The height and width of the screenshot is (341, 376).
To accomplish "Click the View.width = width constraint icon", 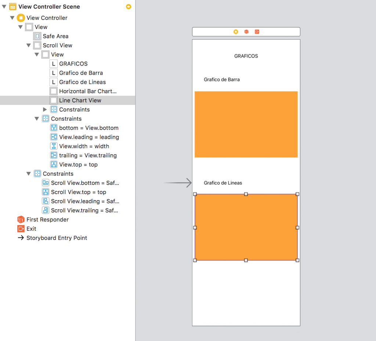I will [x=54, y=146].
